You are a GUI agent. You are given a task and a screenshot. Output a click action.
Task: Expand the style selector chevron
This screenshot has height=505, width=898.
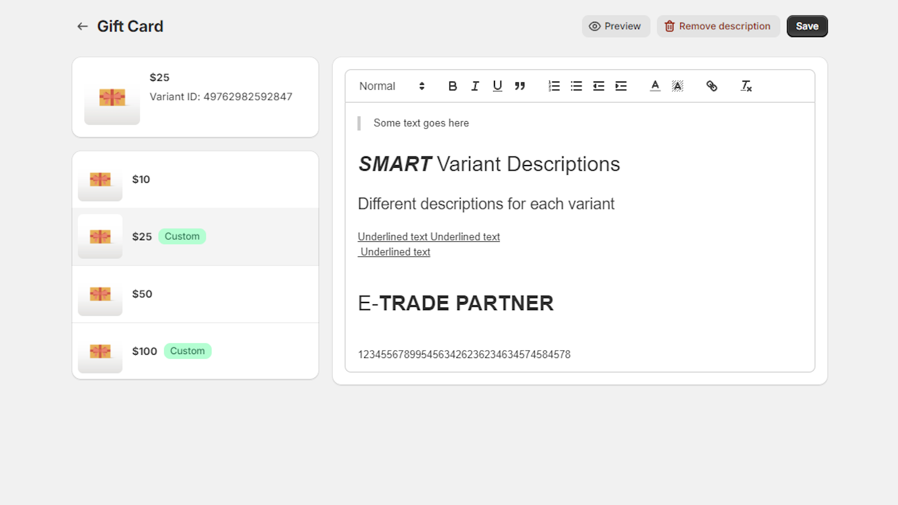pyautogui.click(x=421, y=86)
